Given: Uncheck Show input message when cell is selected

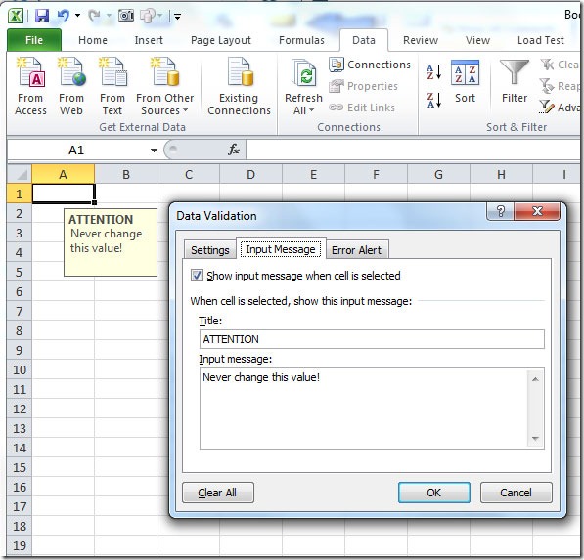Looking at the screenshot, I should pyautogui.click(x=197, y=276).
